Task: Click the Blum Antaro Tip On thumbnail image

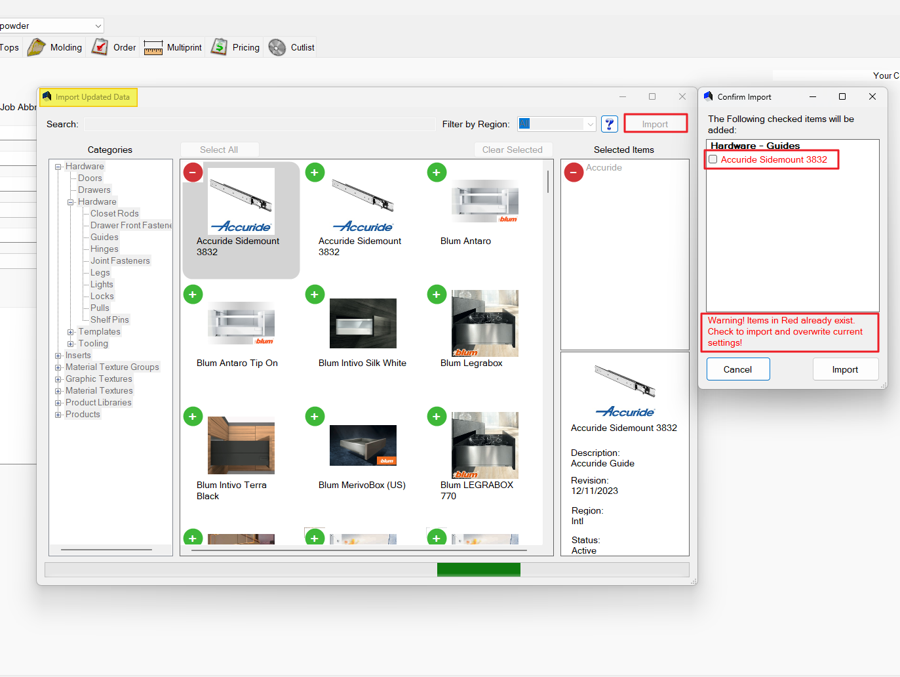Action: click(x=241, y=323)
